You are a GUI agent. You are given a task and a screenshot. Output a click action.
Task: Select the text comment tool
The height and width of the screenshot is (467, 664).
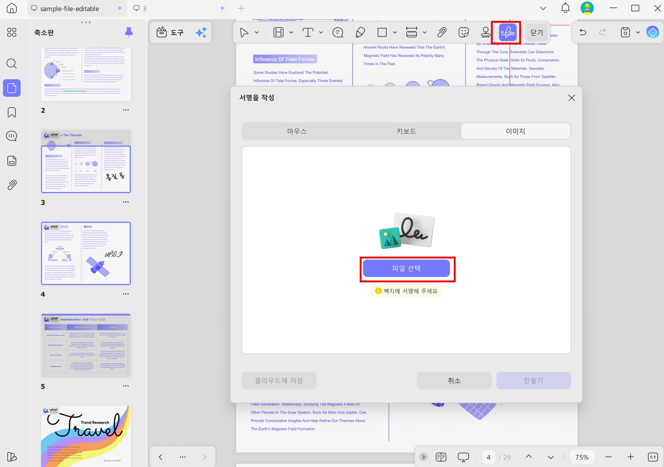[x=308, y=32]
